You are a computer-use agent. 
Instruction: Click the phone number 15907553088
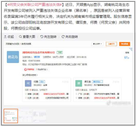coord(34,61)
